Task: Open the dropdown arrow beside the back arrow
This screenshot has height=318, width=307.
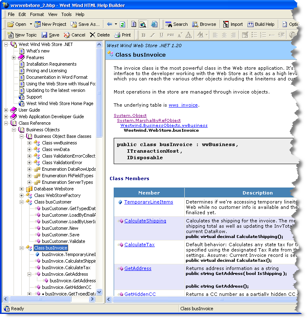Action: click(x=116, y=24)
